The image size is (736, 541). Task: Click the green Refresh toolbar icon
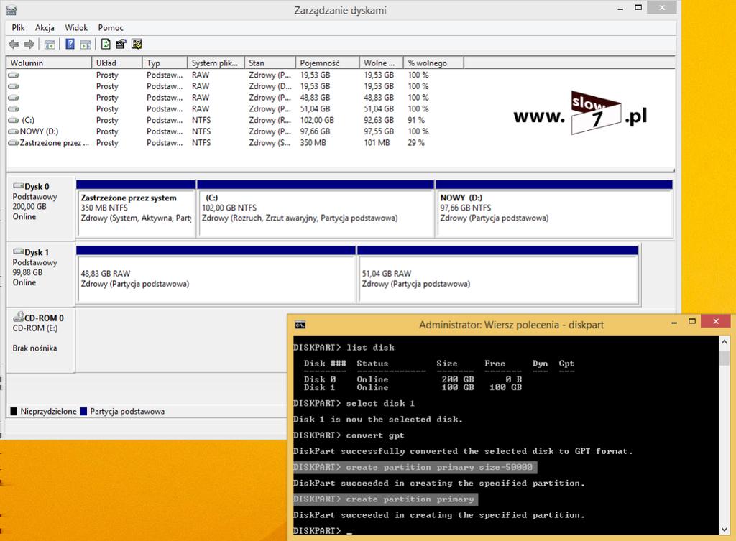click(x=106, y=44)
